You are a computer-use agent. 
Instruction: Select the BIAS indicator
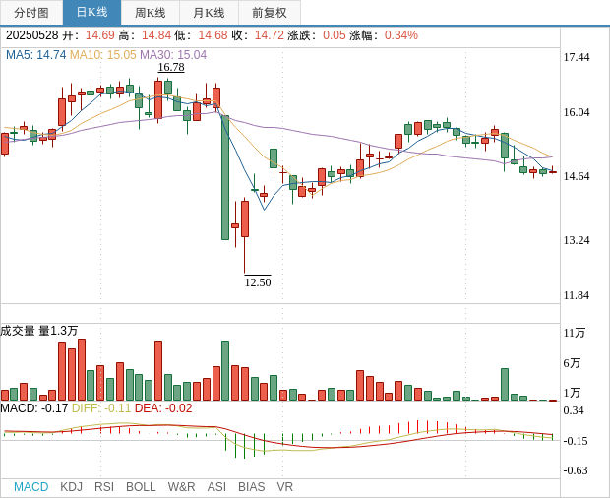(251, 487)
